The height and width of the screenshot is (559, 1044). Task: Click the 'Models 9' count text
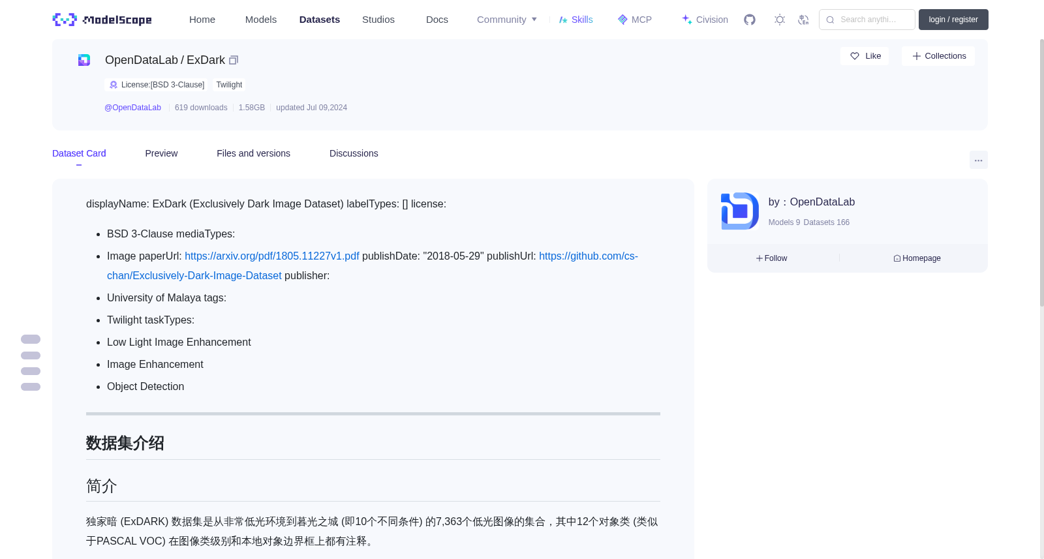[784, 222]
